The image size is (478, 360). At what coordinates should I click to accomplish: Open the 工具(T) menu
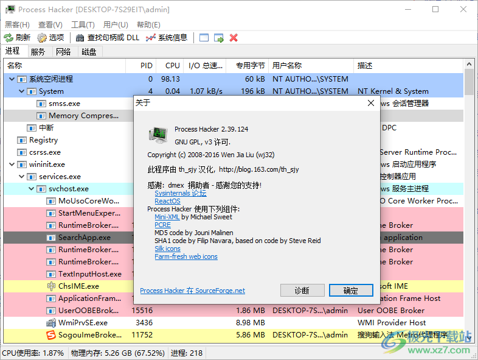[x=83, y=25]
